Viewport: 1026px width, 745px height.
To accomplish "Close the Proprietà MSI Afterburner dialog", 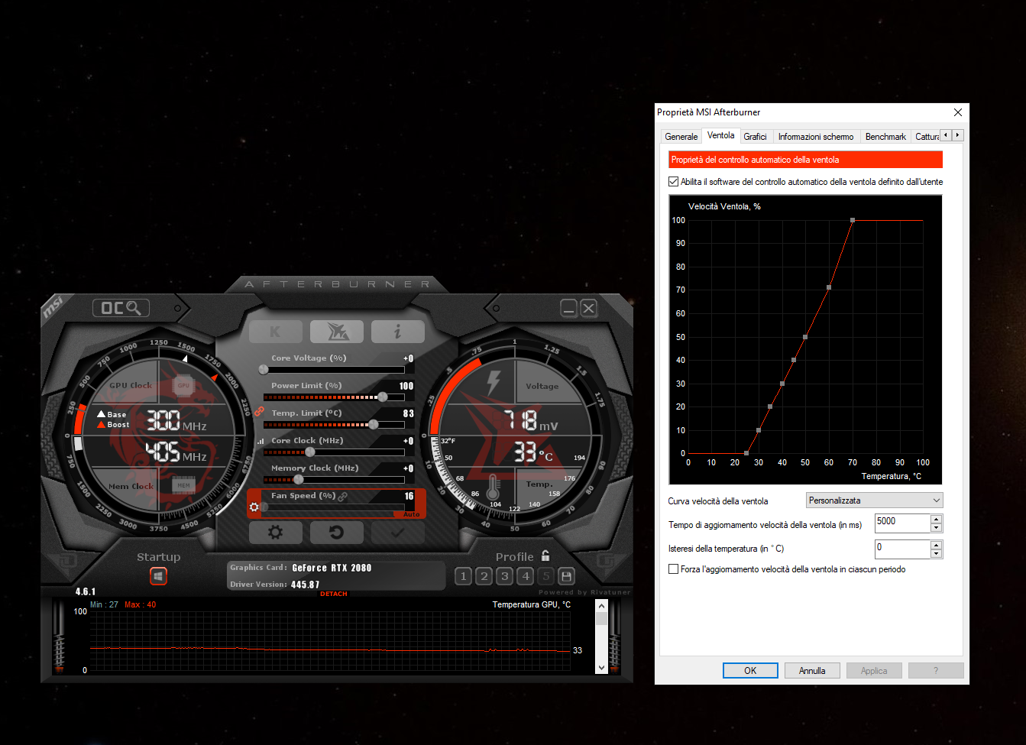I will 958,112.
